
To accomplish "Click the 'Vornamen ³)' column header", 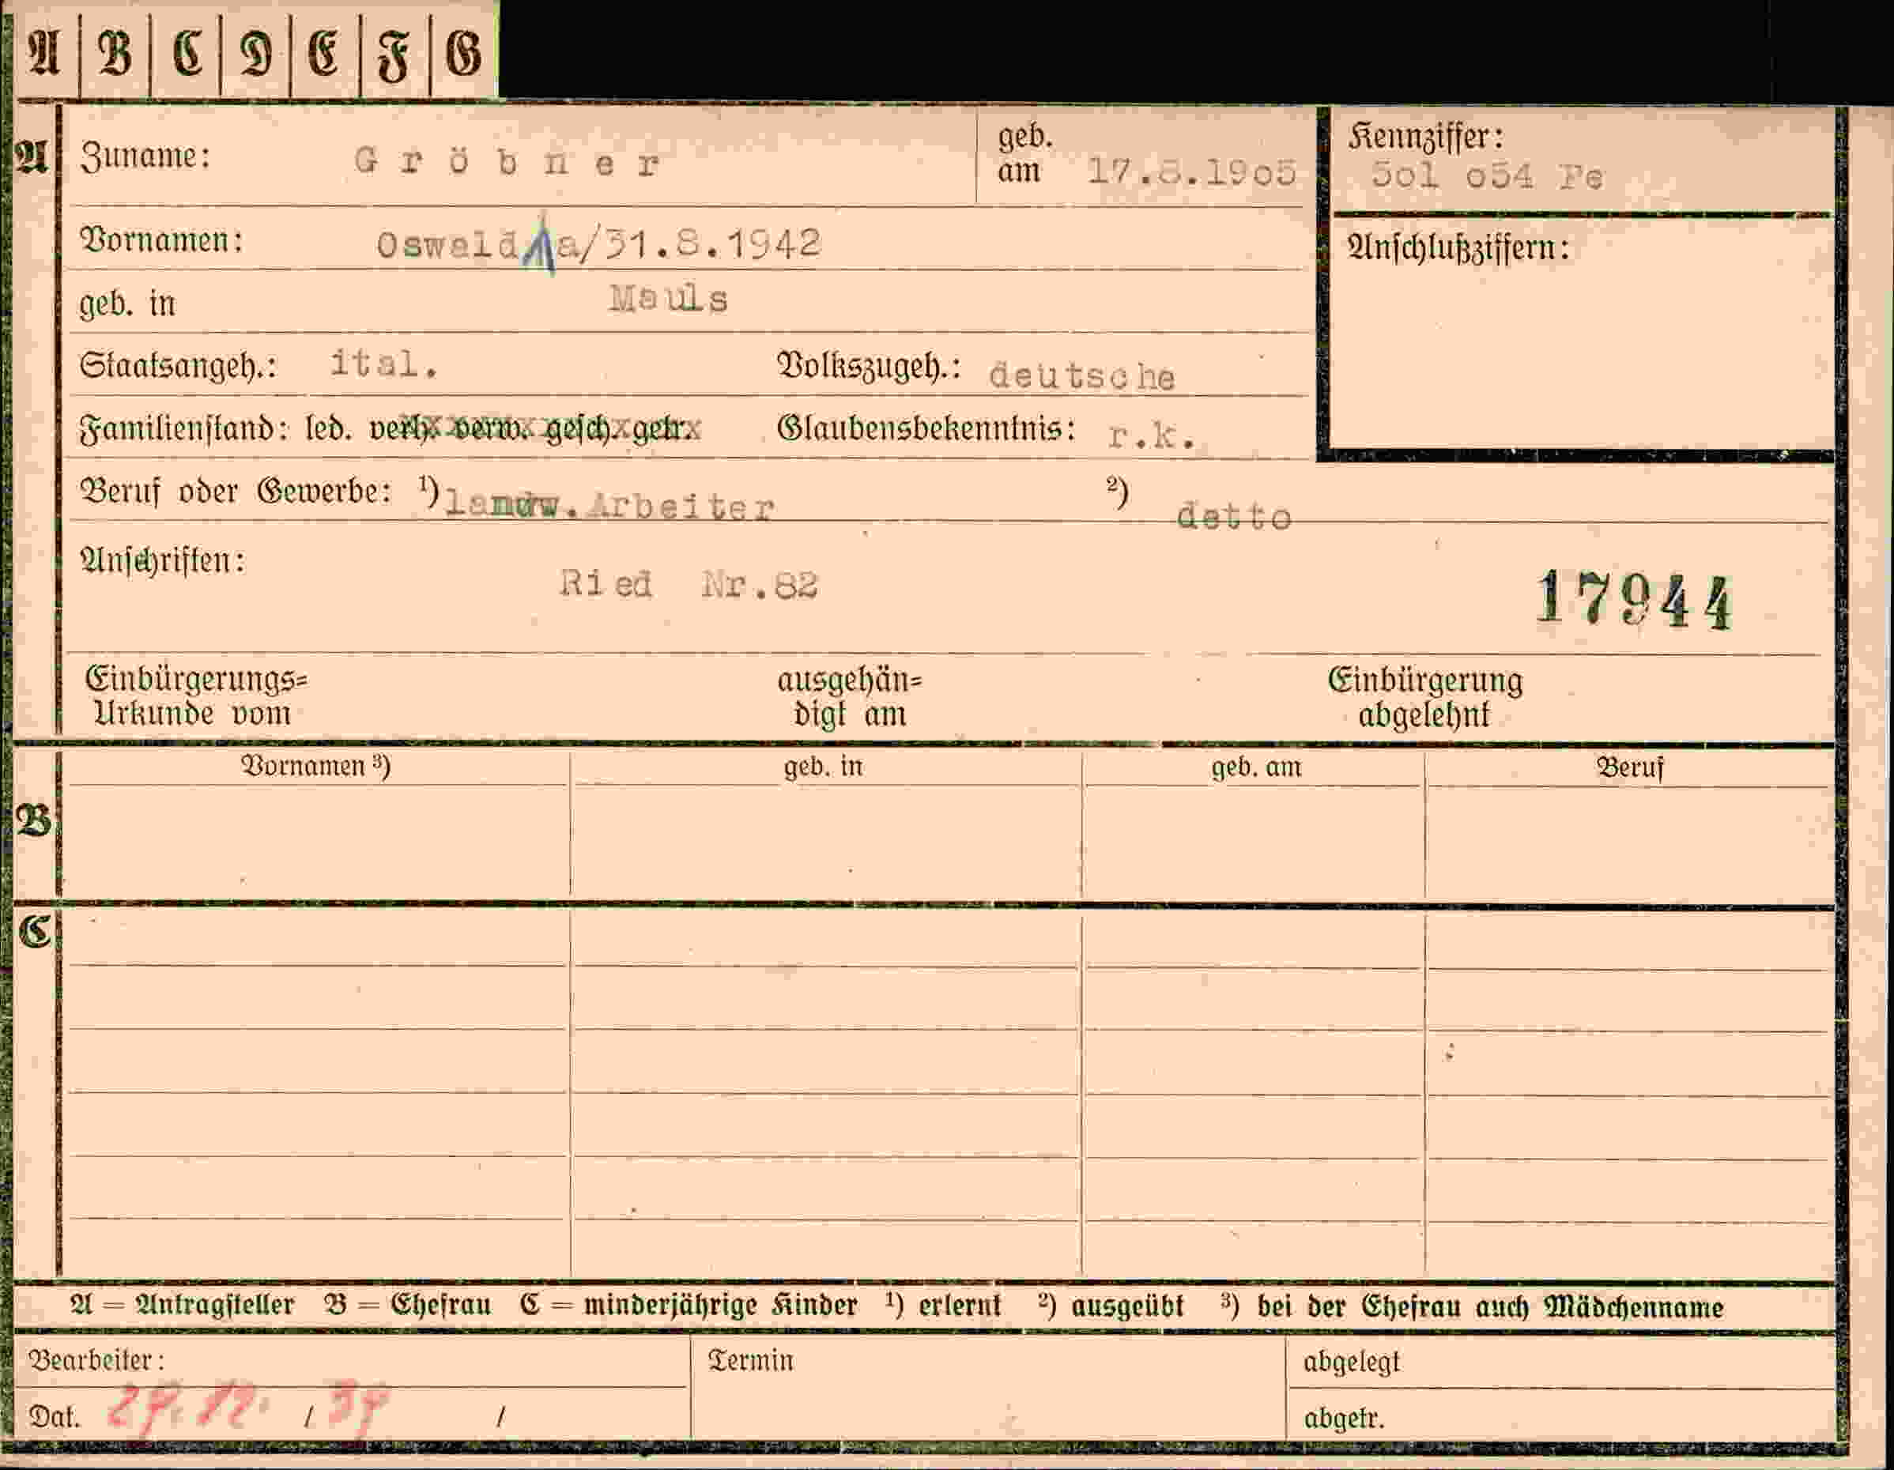I will 315,766.
